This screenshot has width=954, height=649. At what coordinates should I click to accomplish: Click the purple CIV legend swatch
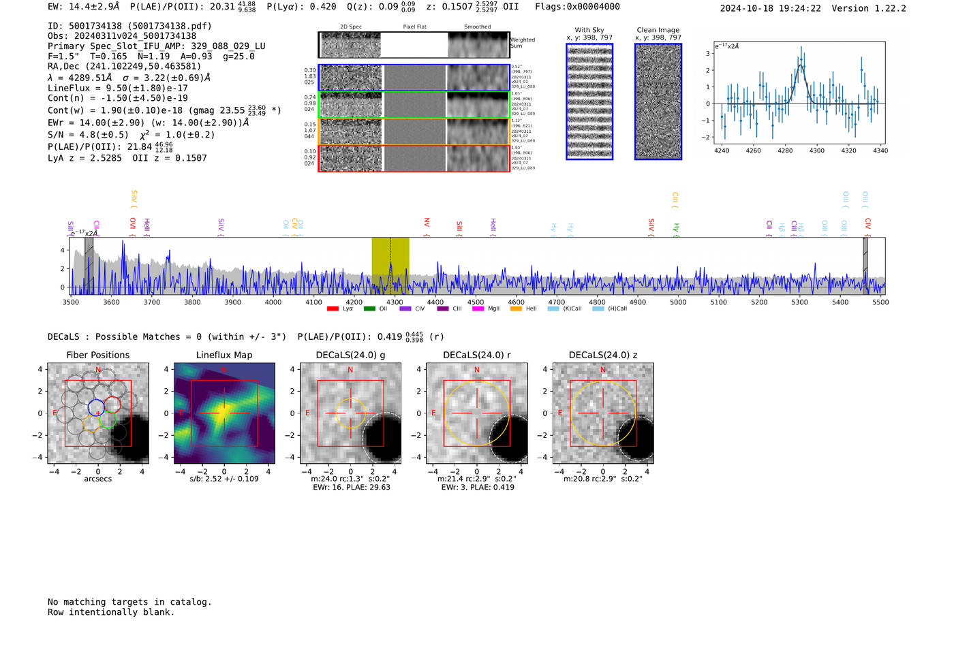tap(405, 309)
